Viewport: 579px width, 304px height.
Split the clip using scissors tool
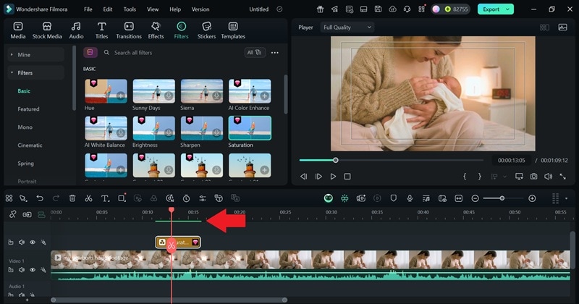88,198
